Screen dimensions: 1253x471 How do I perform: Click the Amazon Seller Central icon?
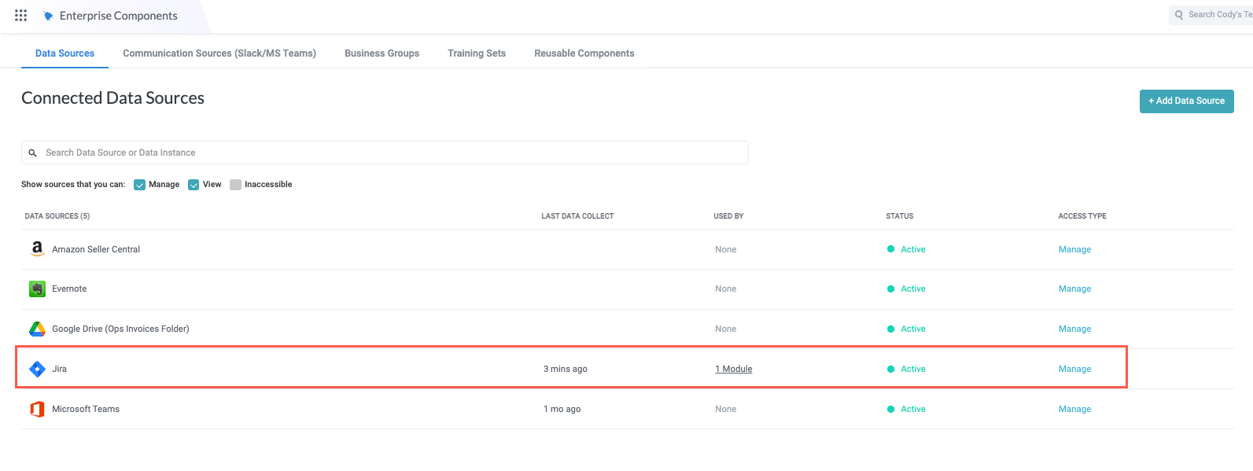point(37,249)
